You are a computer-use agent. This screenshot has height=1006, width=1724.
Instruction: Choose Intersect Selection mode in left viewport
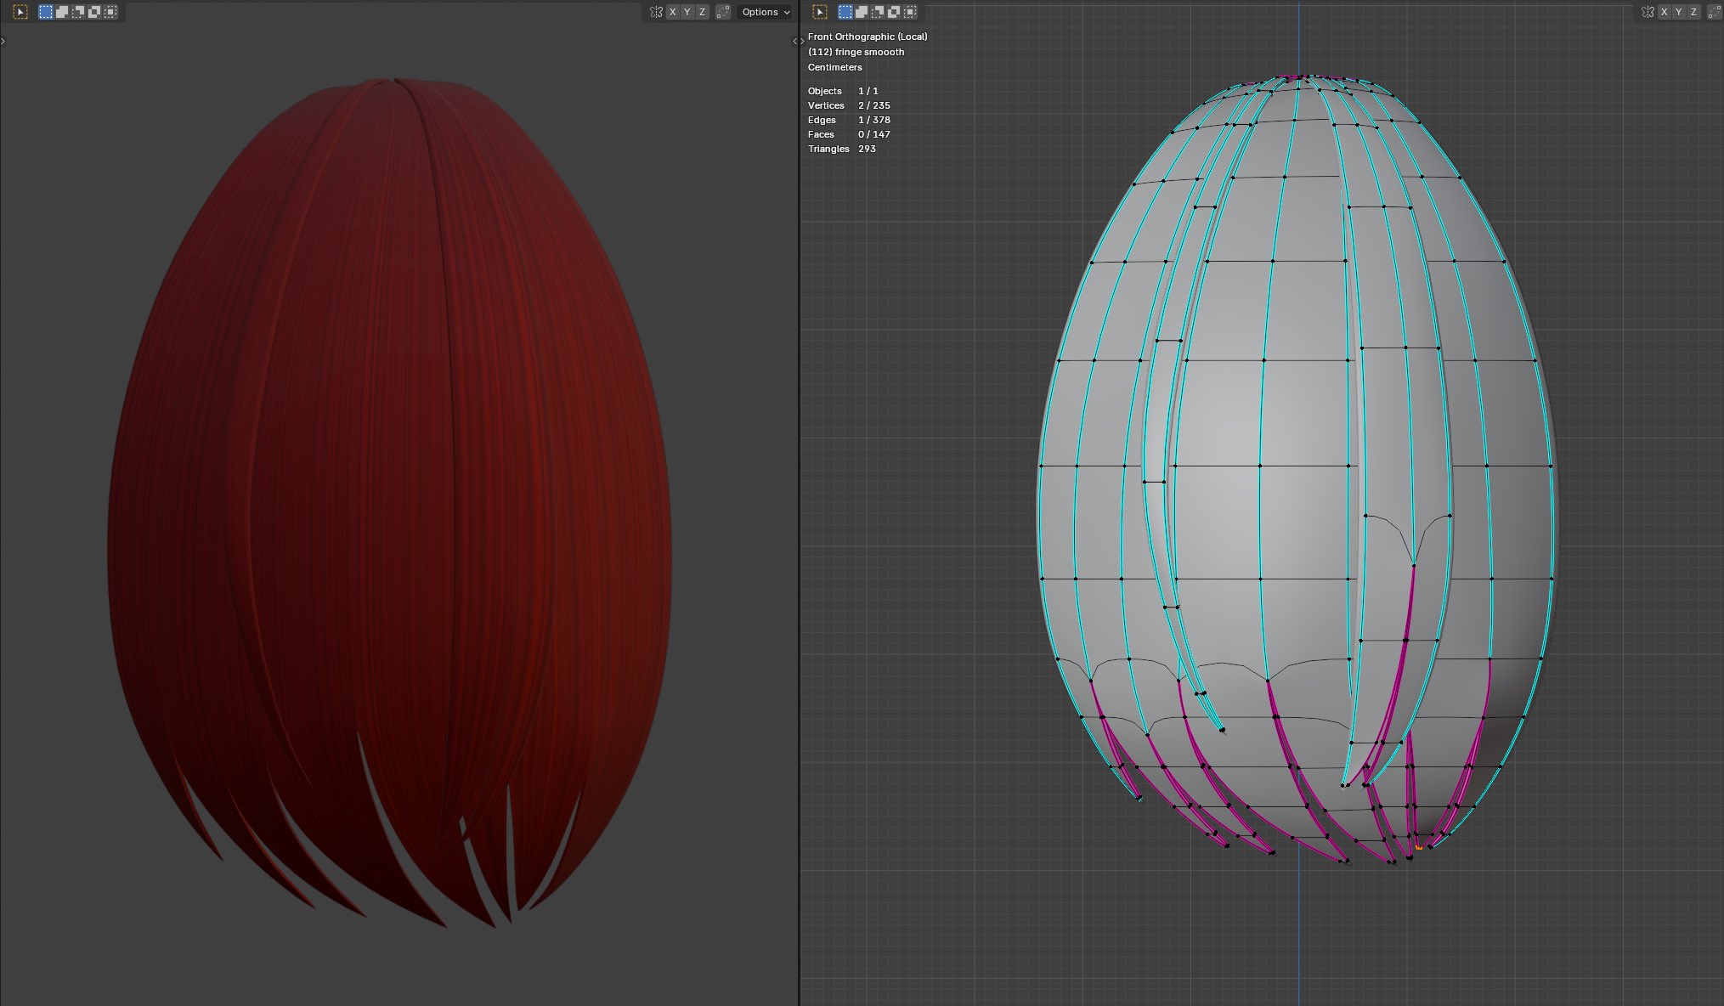pyautogui.click(x=110, y=12)
